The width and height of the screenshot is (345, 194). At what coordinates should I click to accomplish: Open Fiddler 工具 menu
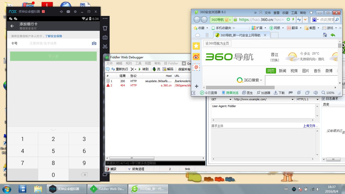point(138,63)
